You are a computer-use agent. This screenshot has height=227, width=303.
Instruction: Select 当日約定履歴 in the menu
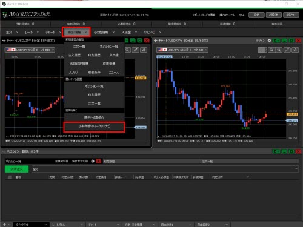pos(79,64)
